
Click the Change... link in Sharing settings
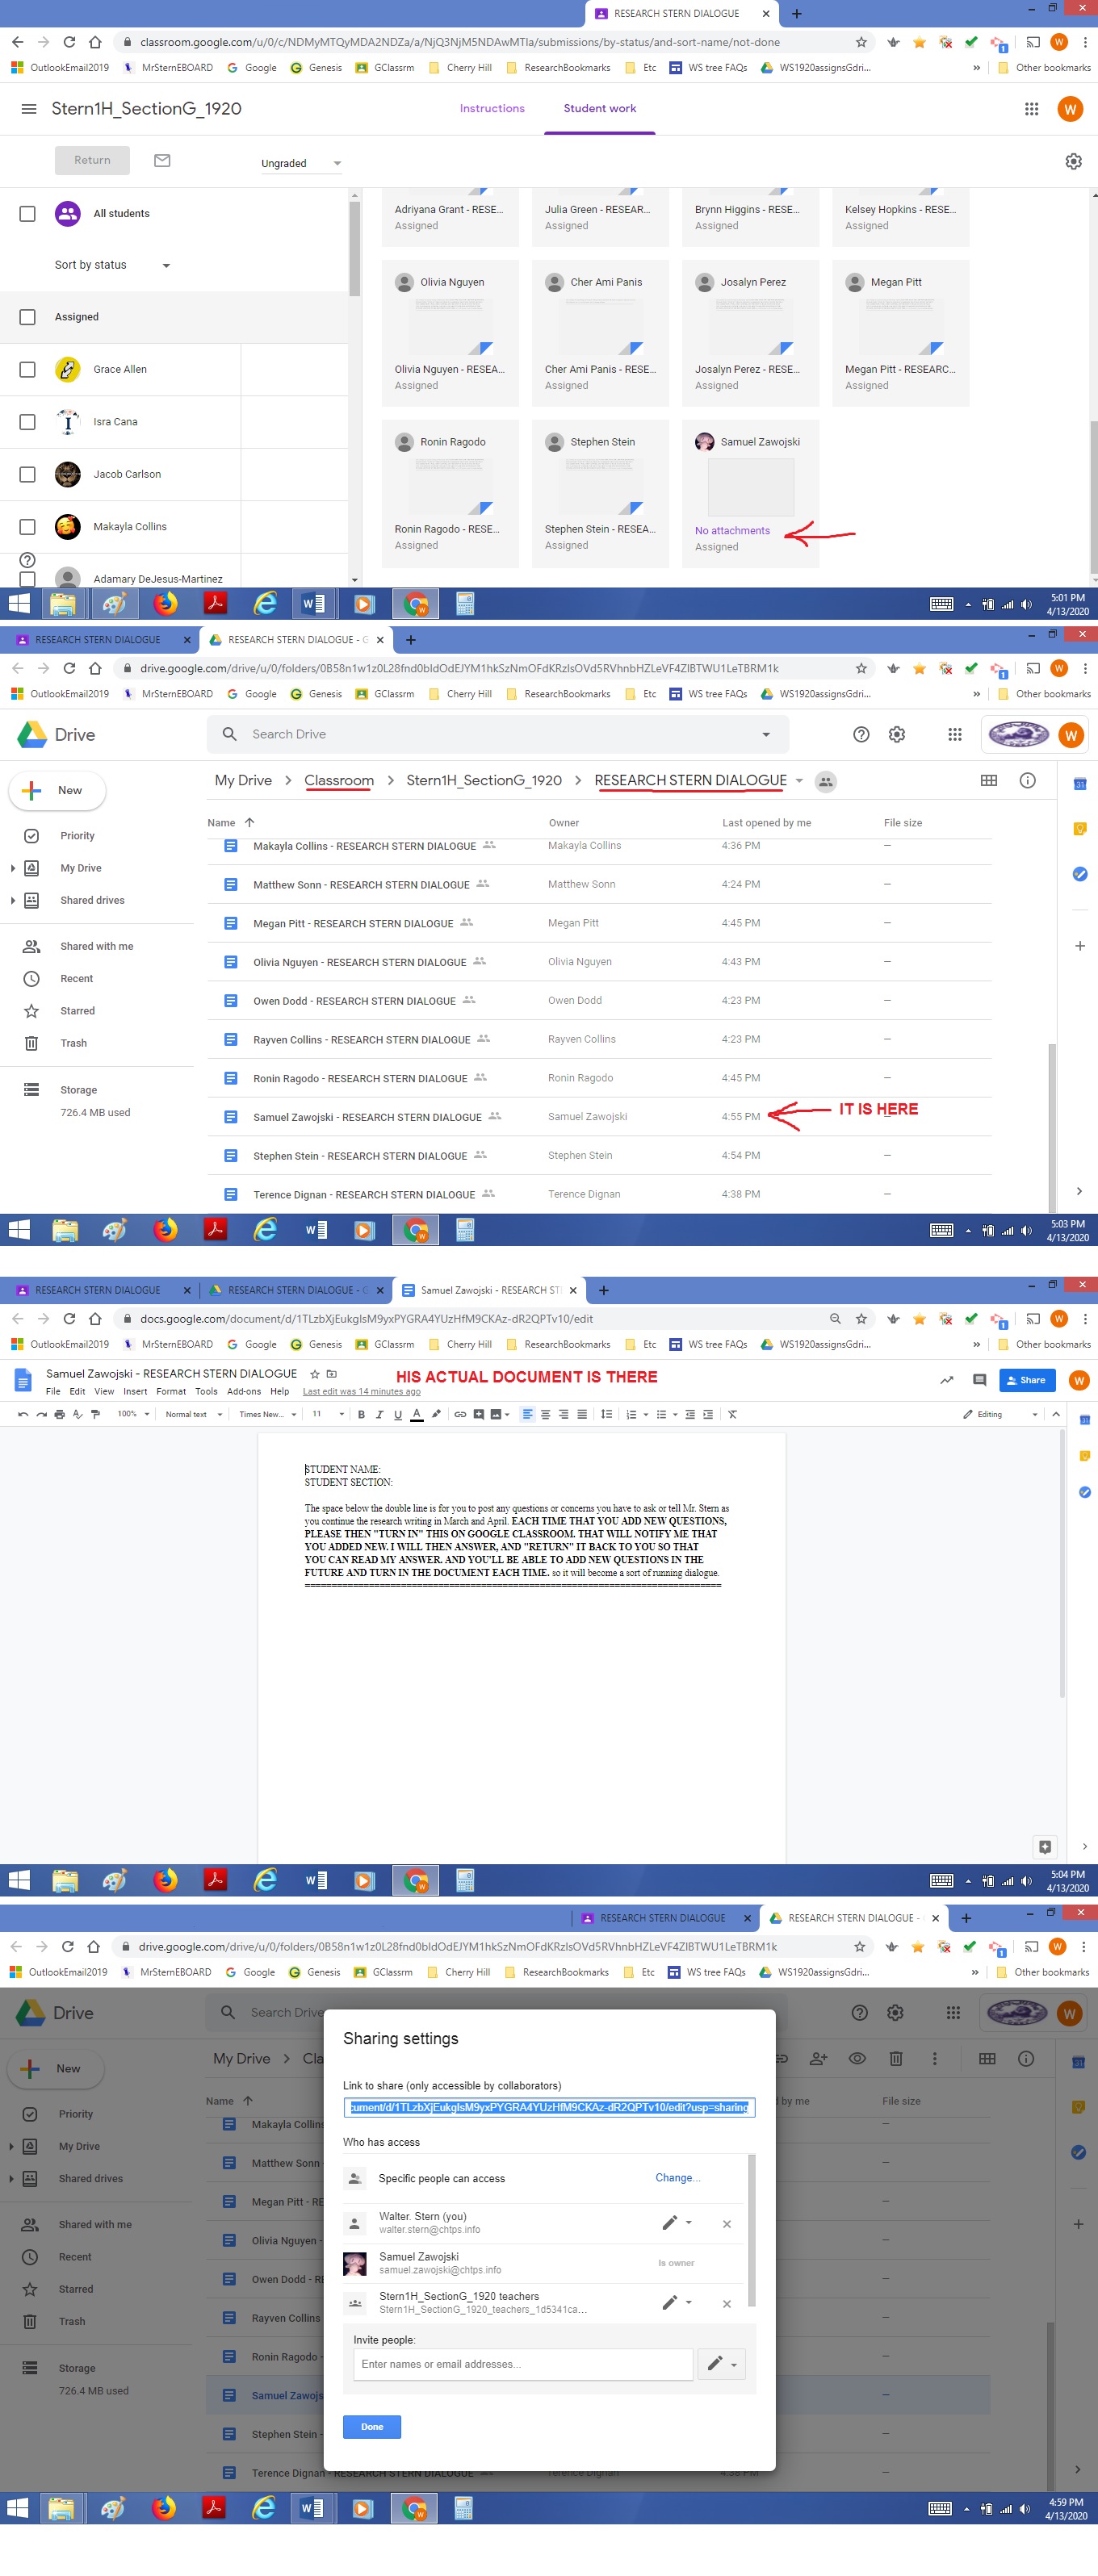[x=678, y=2178]
